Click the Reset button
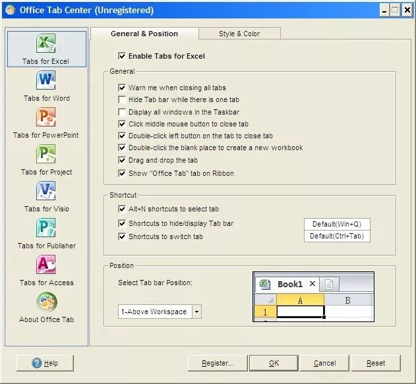 tap(376, 363)
